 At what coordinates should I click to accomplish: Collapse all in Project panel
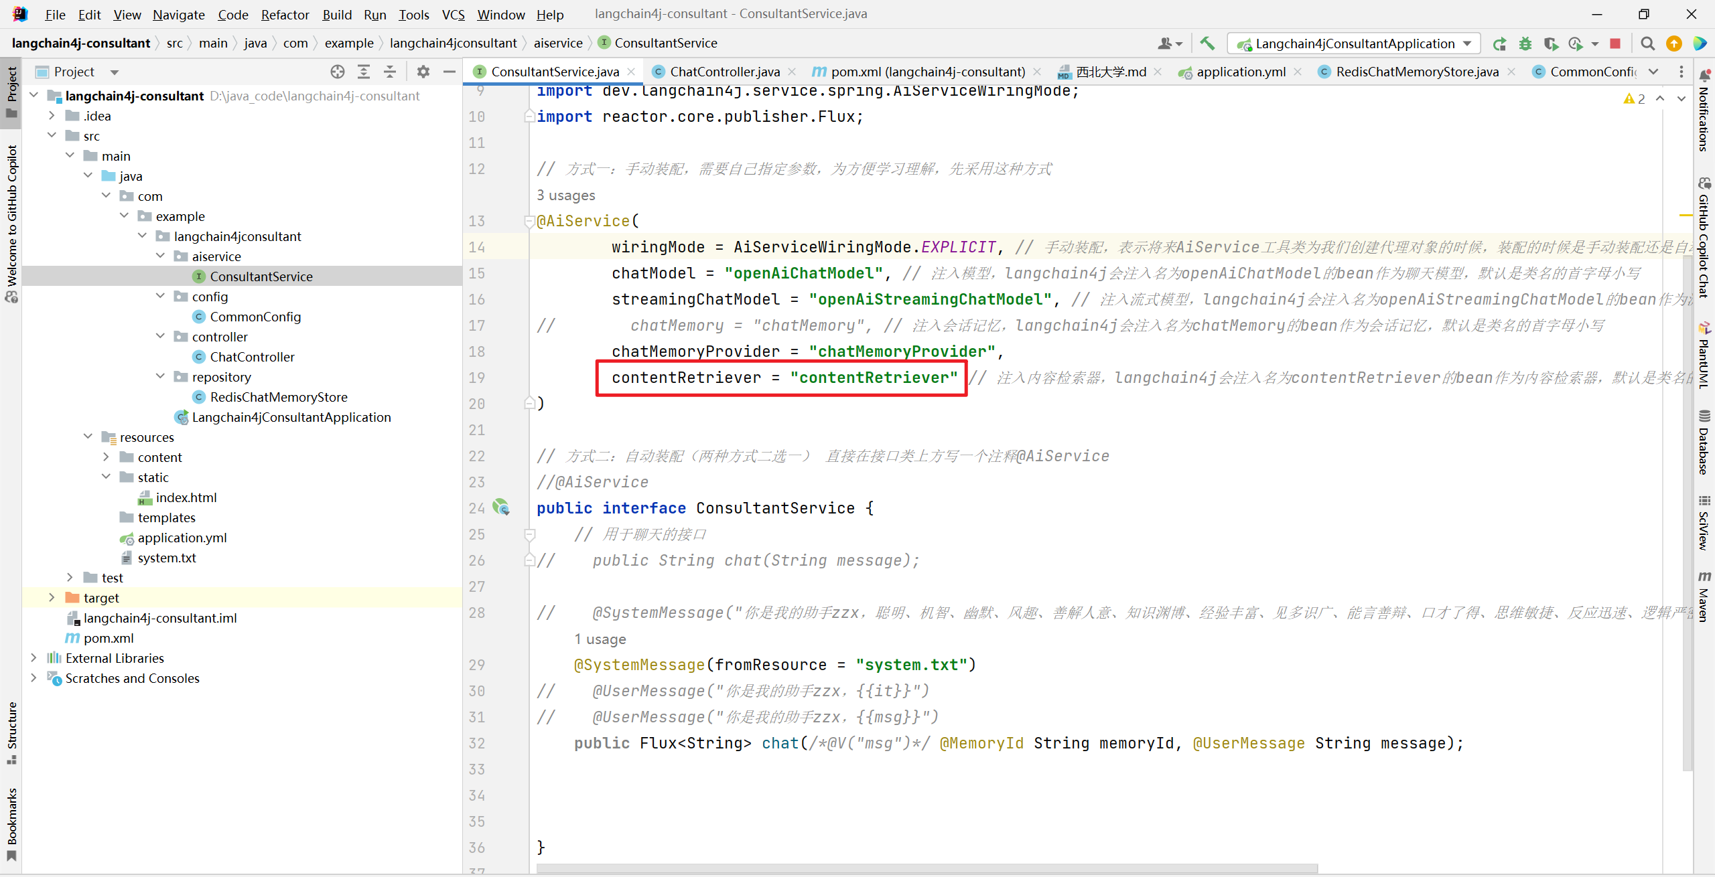click(x=390, y=72)
